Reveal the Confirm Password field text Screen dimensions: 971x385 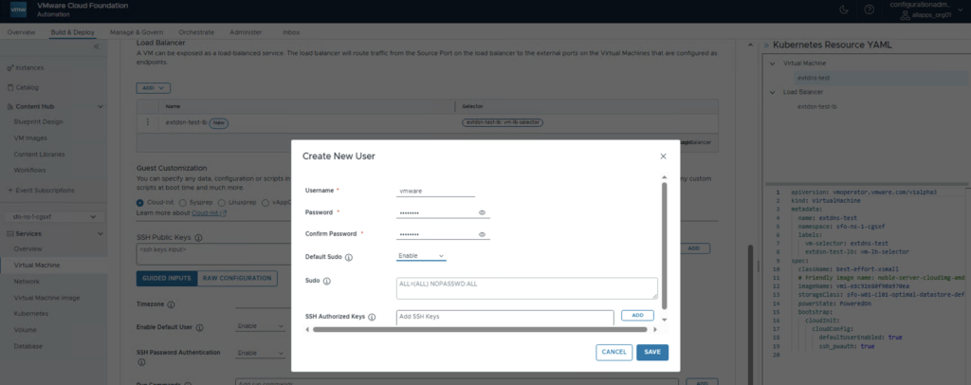point(483,233)
